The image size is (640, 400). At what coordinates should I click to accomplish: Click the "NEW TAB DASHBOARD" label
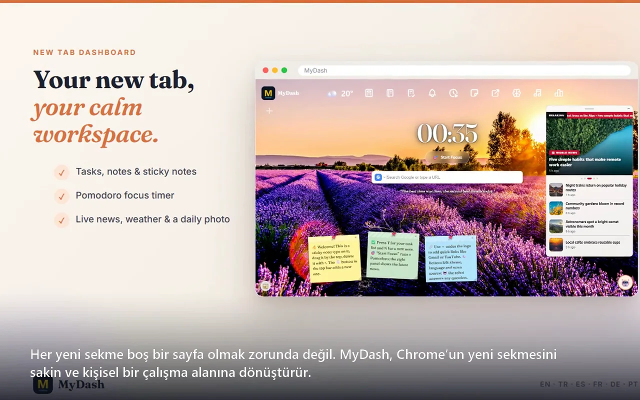click(84, 52)
